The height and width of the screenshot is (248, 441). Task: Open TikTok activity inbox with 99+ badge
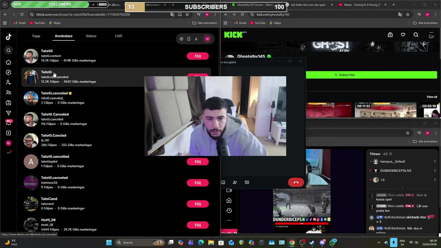pos(9,122)
